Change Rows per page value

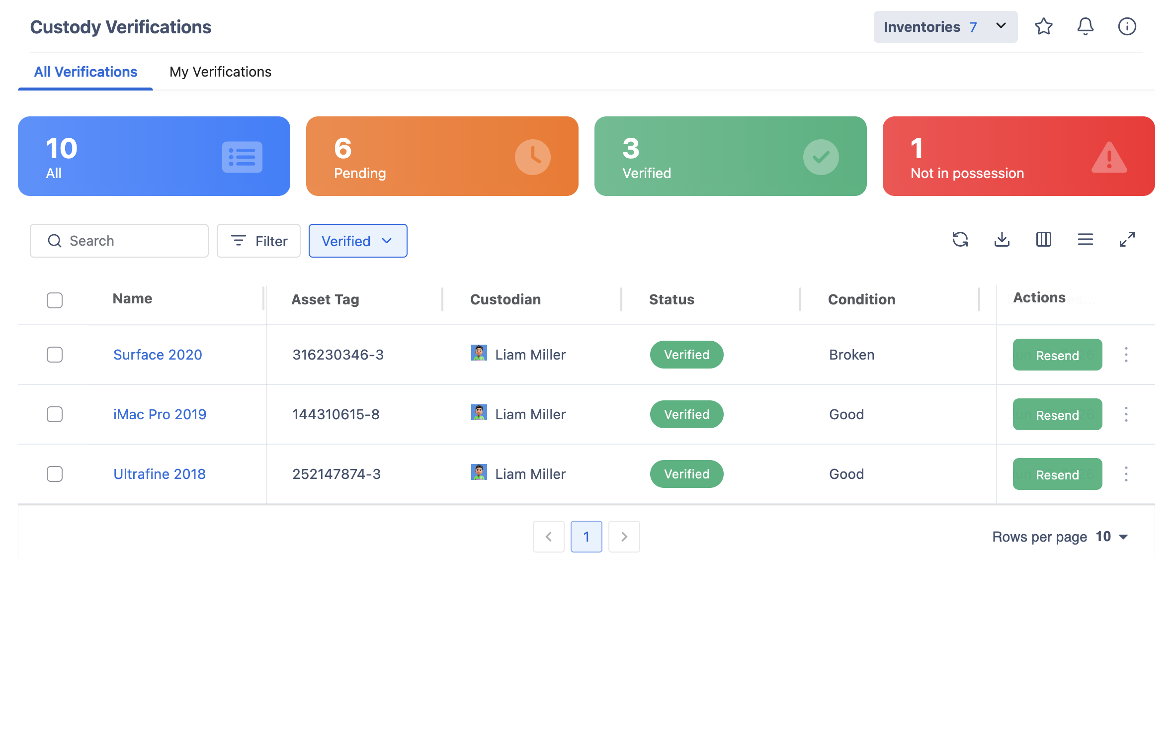pyautogui.click(x=1112, y=537)
